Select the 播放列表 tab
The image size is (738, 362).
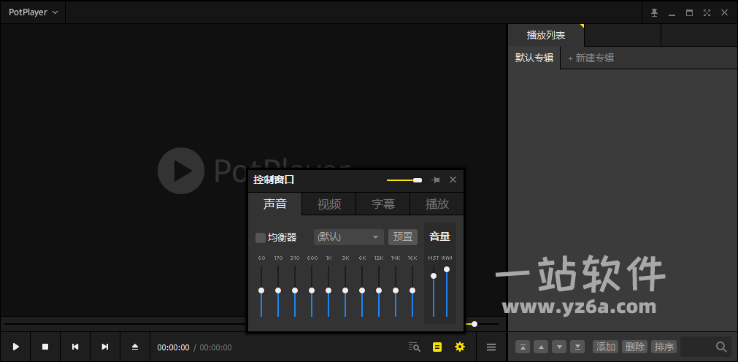[546, 35]
